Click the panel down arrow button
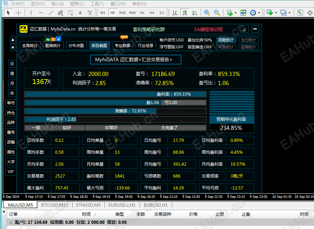The height and width of the screenshot is (229, 314). tap(13, 48)
